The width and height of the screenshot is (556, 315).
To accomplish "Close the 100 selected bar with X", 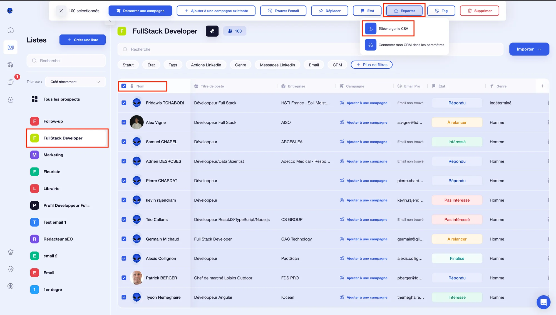I will tap(61, 11).
